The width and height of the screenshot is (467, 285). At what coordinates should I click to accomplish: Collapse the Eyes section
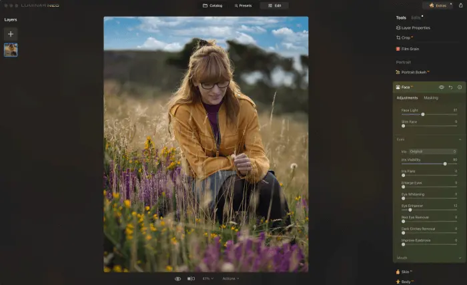click(460, 139)
